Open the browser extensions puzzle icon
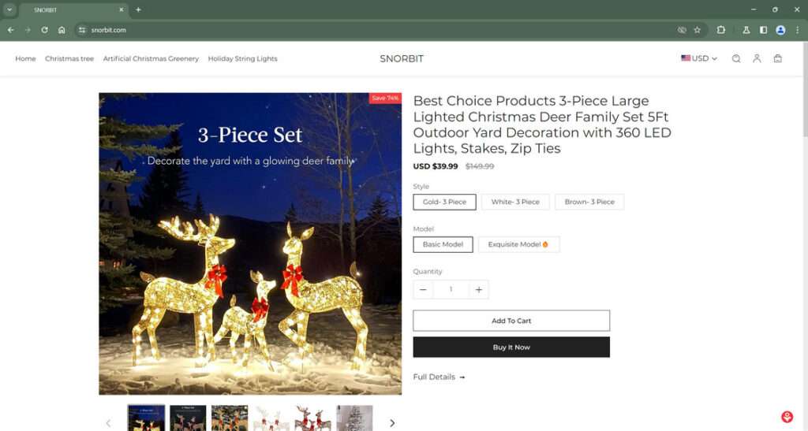This screenshot has height=431, width=808. pos(721,30)
